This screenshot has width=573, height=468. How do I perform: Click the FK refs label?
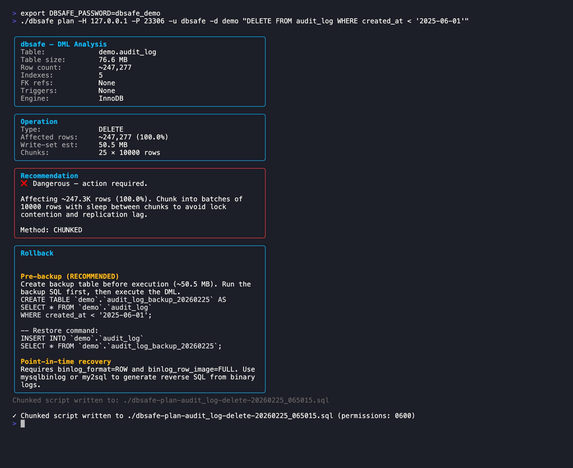(37, 83)
